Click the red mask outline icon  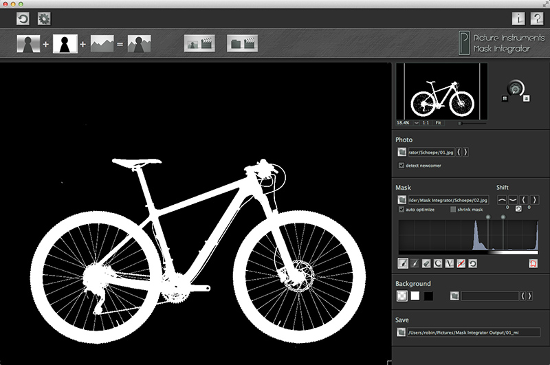532,263
